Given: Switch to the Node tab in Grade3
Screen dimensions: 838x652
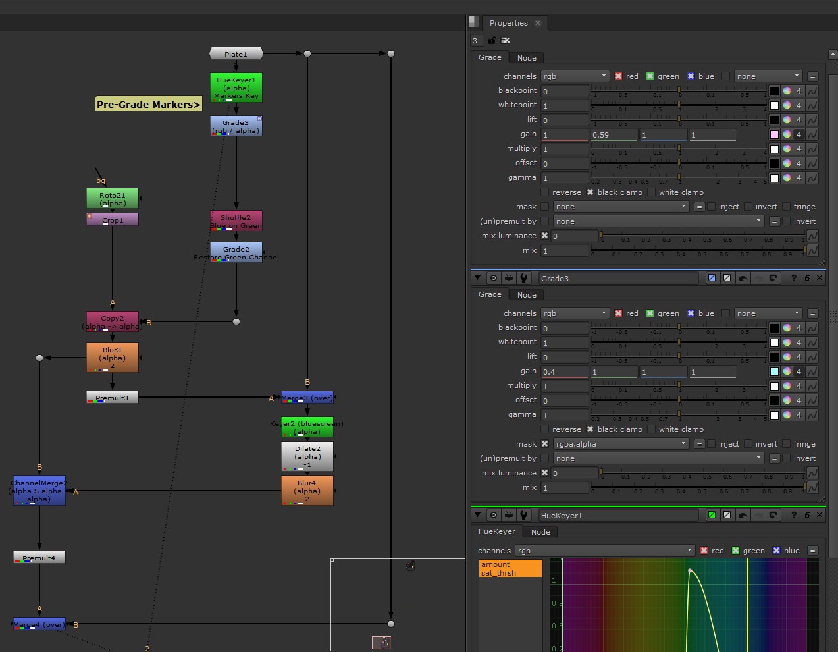Looking at the screenshot, I should [527, 295].
